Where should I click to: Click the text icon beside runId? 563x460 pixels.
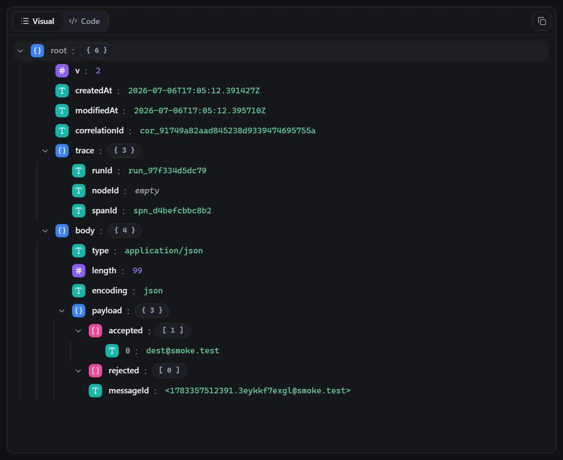coord(79,171)
